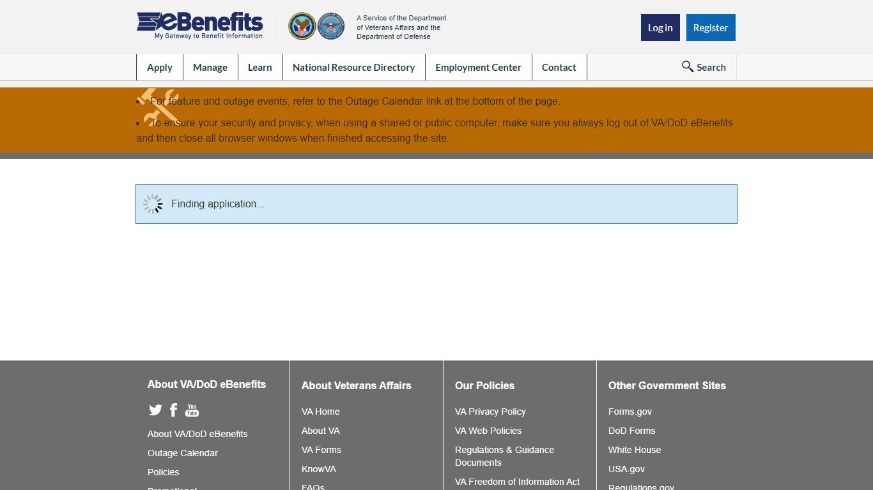Open VA Freedom of Information Act link
873x490 pixels.
tap(518, 482)
